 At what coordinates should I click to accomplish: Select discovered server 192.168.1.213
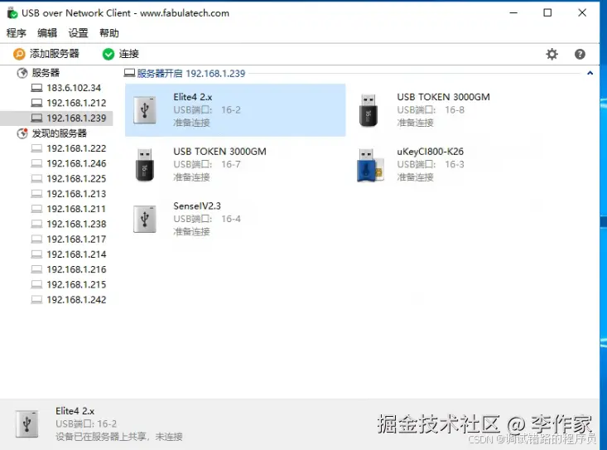tap(76, 194)
